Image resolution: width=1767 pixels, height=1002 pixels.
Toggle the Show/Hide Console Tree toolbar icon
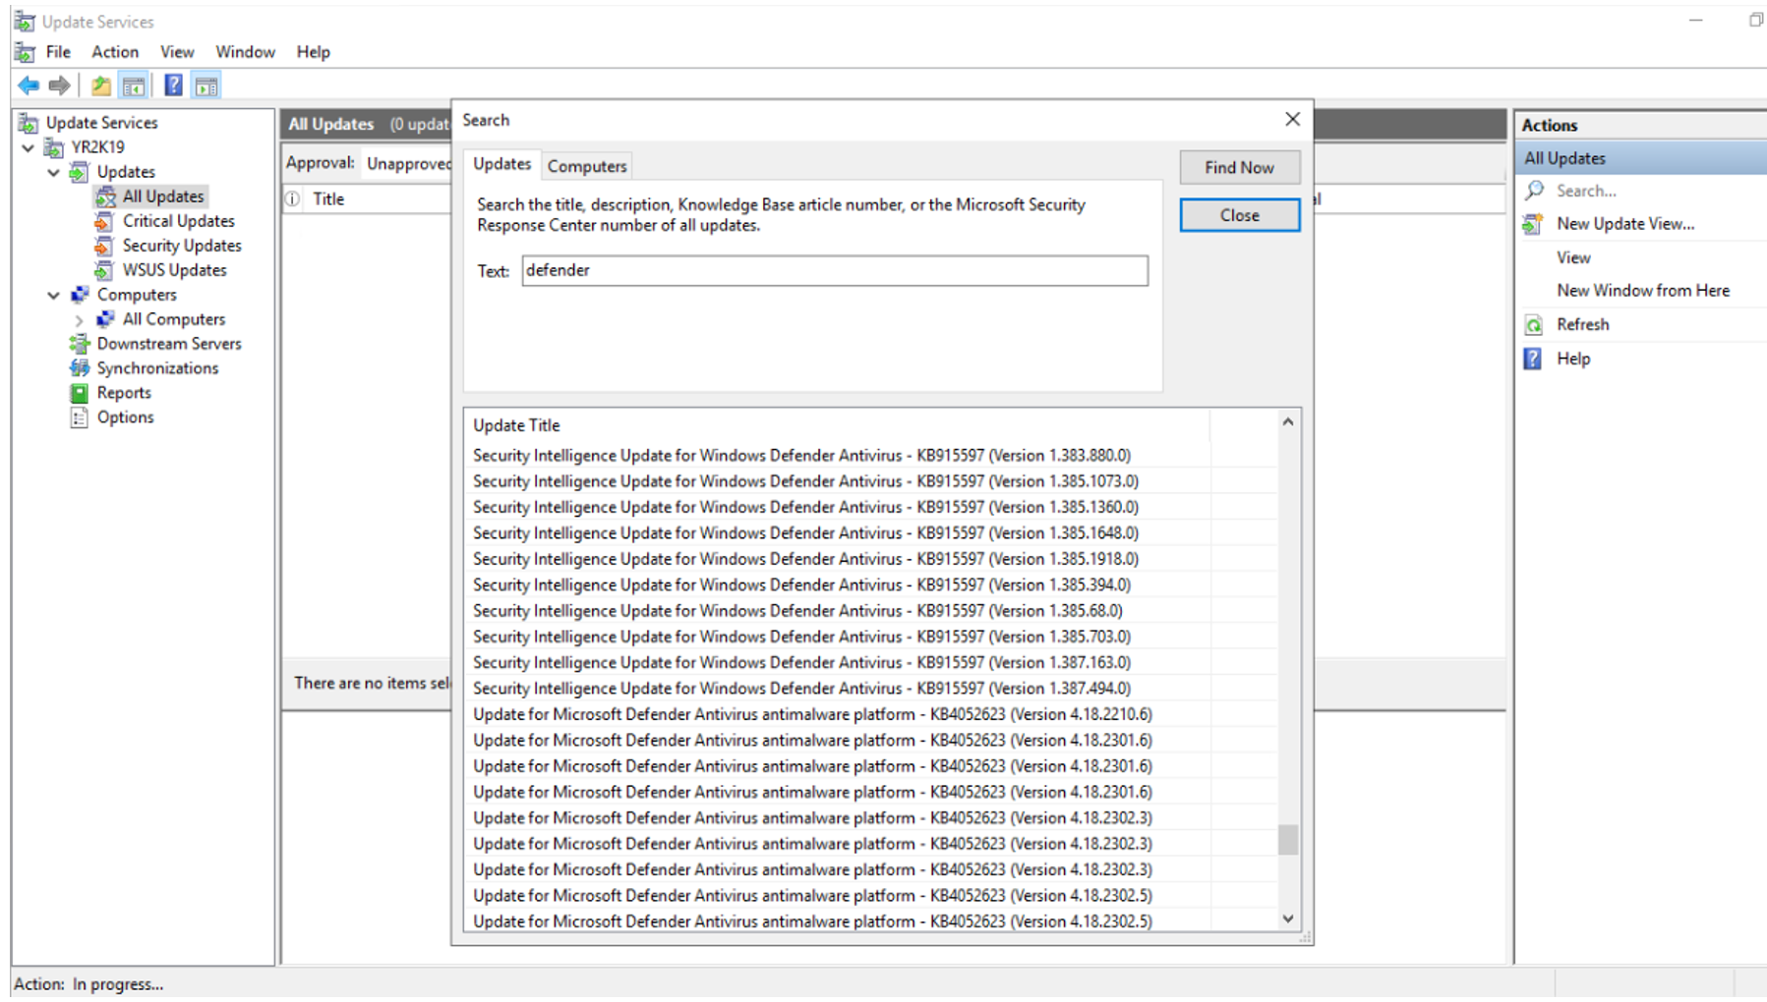click(134, 86)
